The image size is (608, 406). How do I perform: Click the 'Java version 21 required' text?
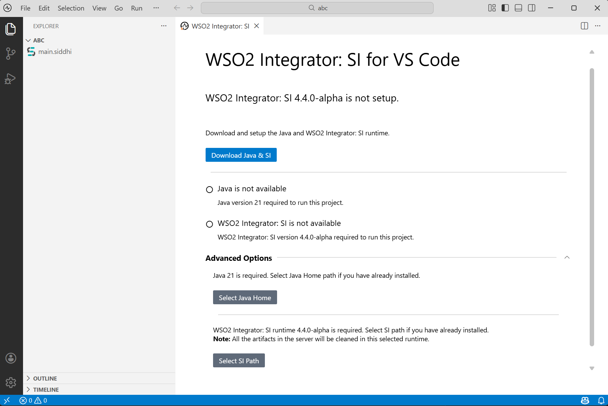(x=280, y=202)
